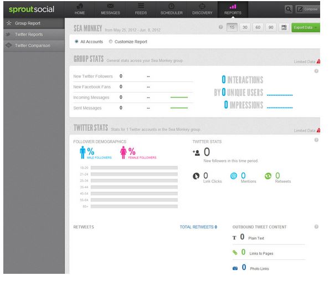Image resolution: width=329 pixels, height=286 pixels.
Task: Click Group Stats Limited Data warning icon
Action: [x=318, y=62]
